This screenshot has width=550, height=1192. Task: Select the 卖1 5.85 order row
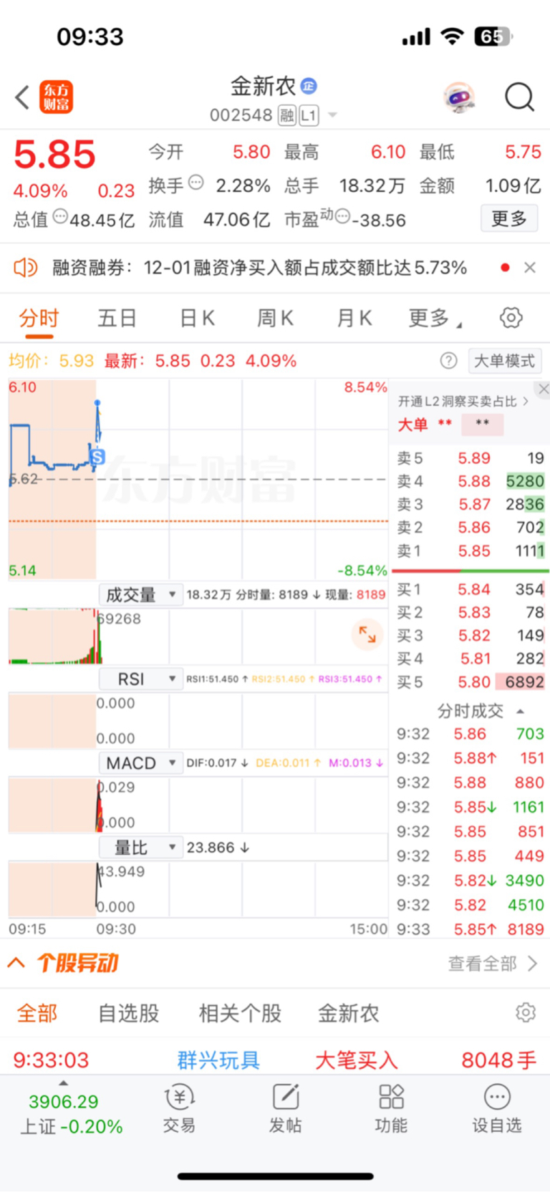[x=471, y=551]
